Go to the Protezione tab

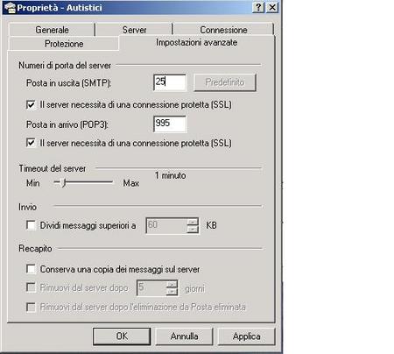[64, 44]
